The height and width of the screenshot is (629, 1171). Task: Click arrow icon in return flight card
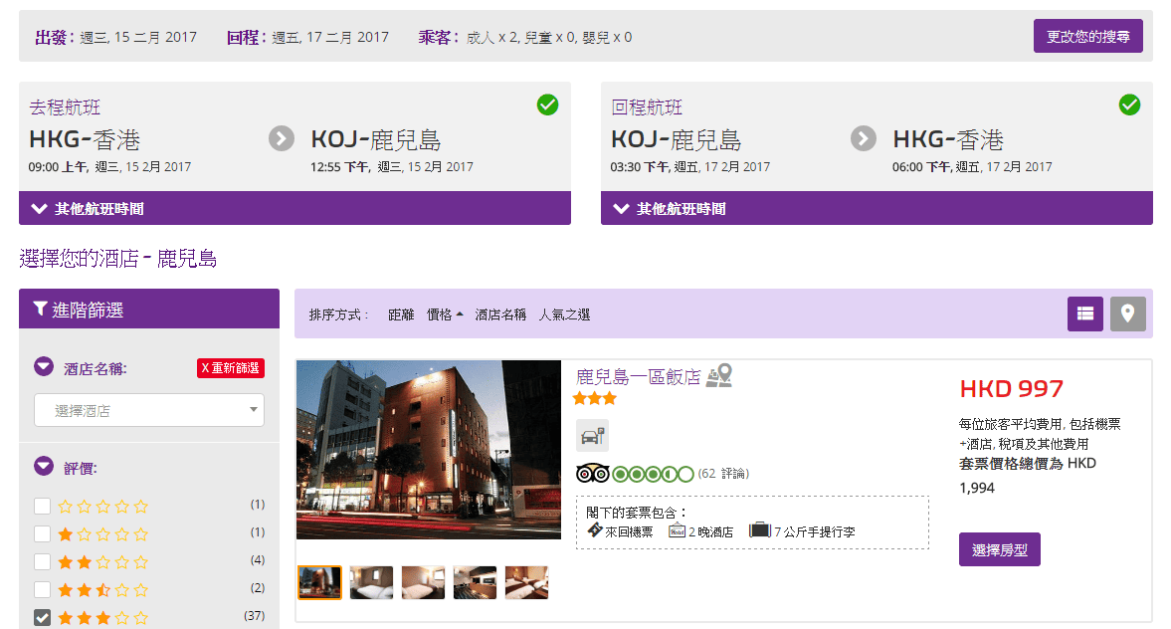864,138
